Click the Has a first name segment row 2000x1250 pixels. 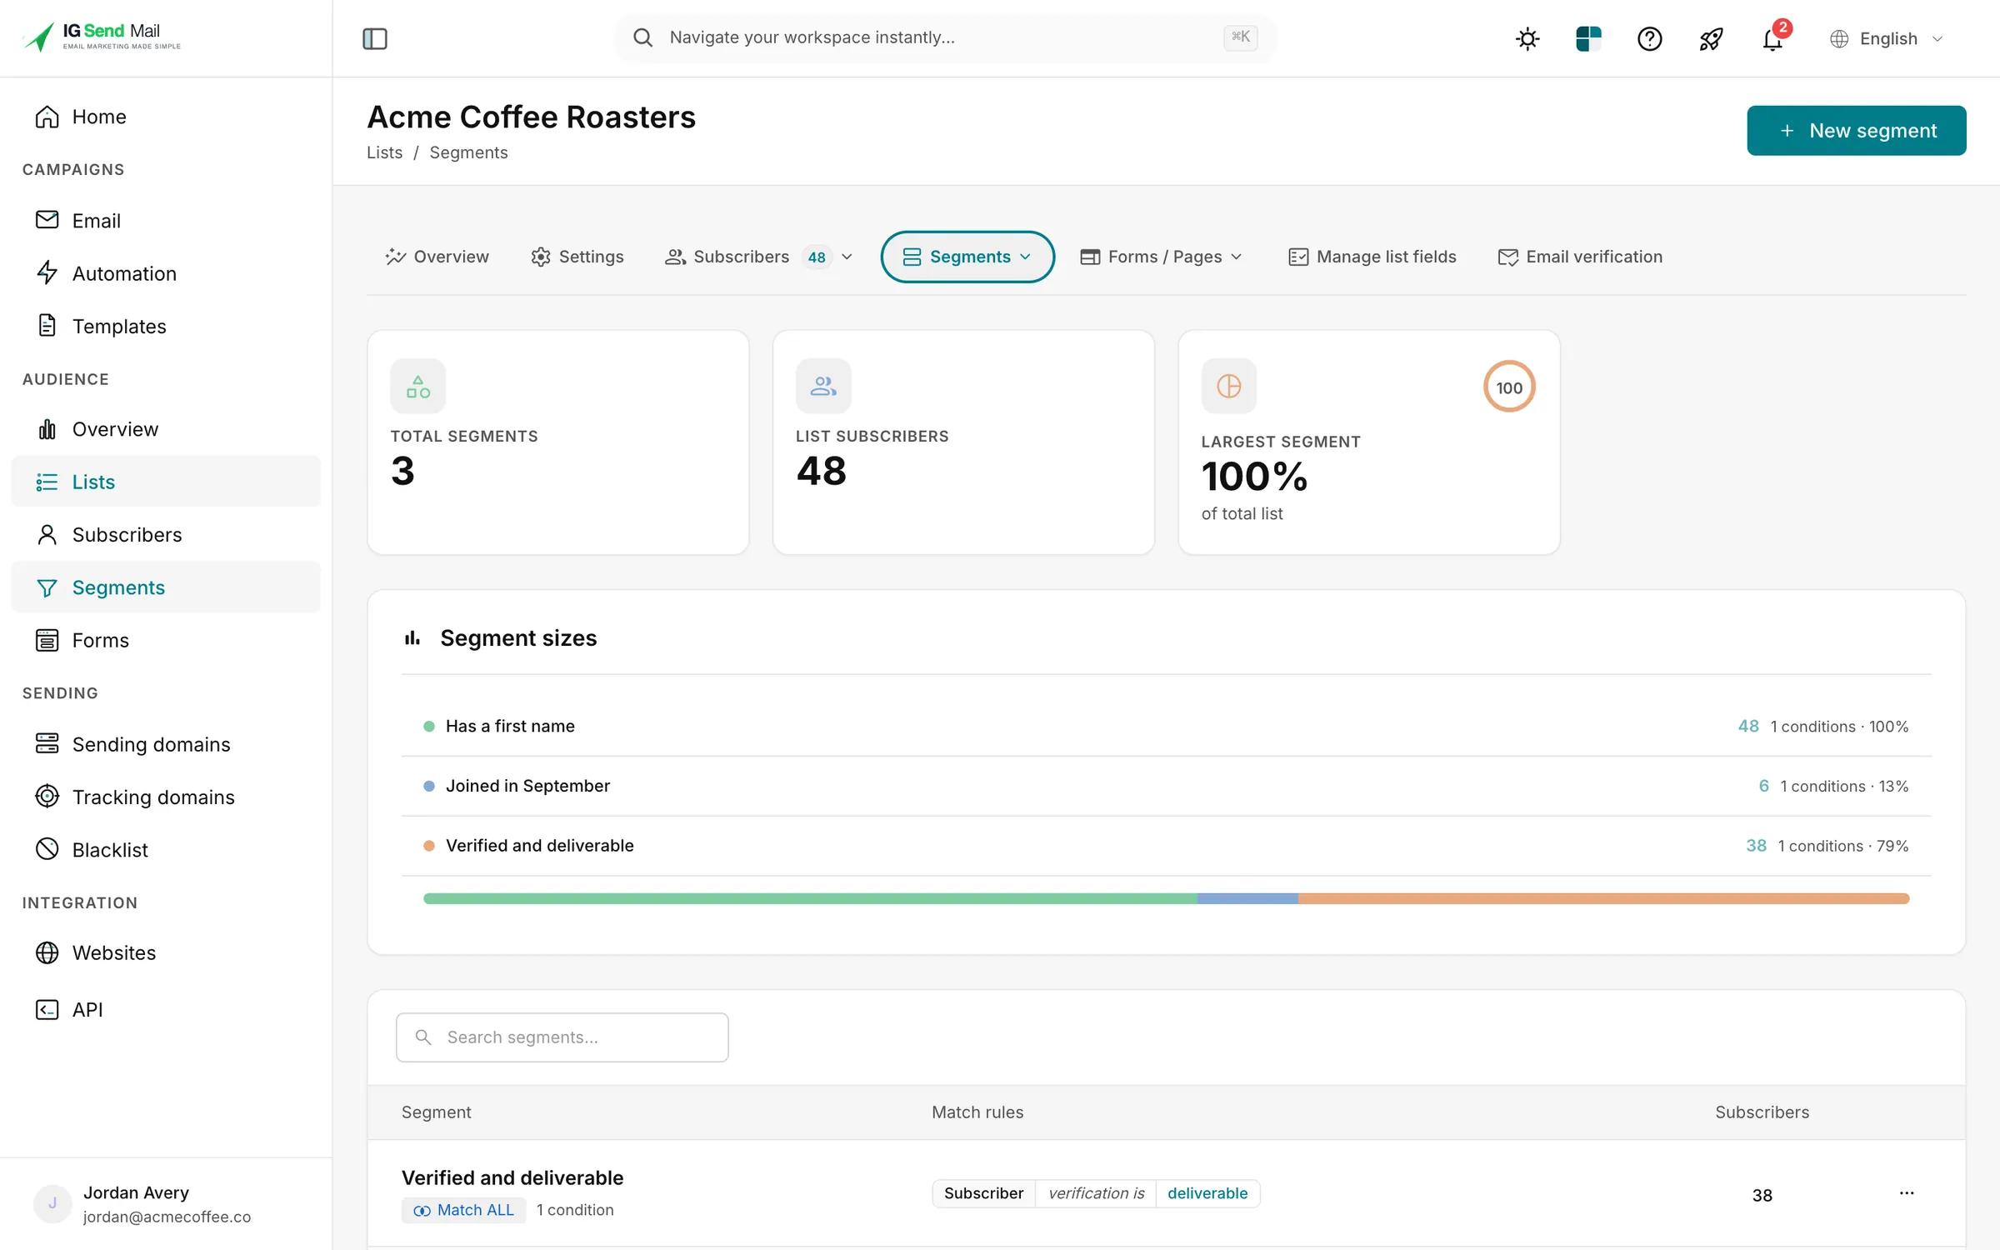point(1167,727)
